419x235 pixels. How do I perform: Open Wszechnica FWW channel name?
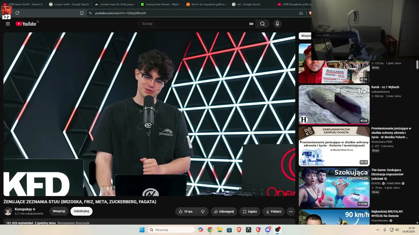[x=382, y=142]
